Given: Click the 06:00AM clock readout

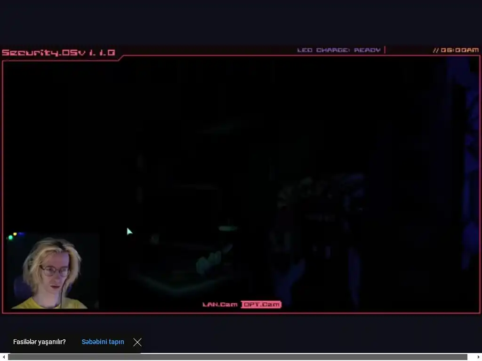Looking at the screenshot, I should tap(456, 50).
